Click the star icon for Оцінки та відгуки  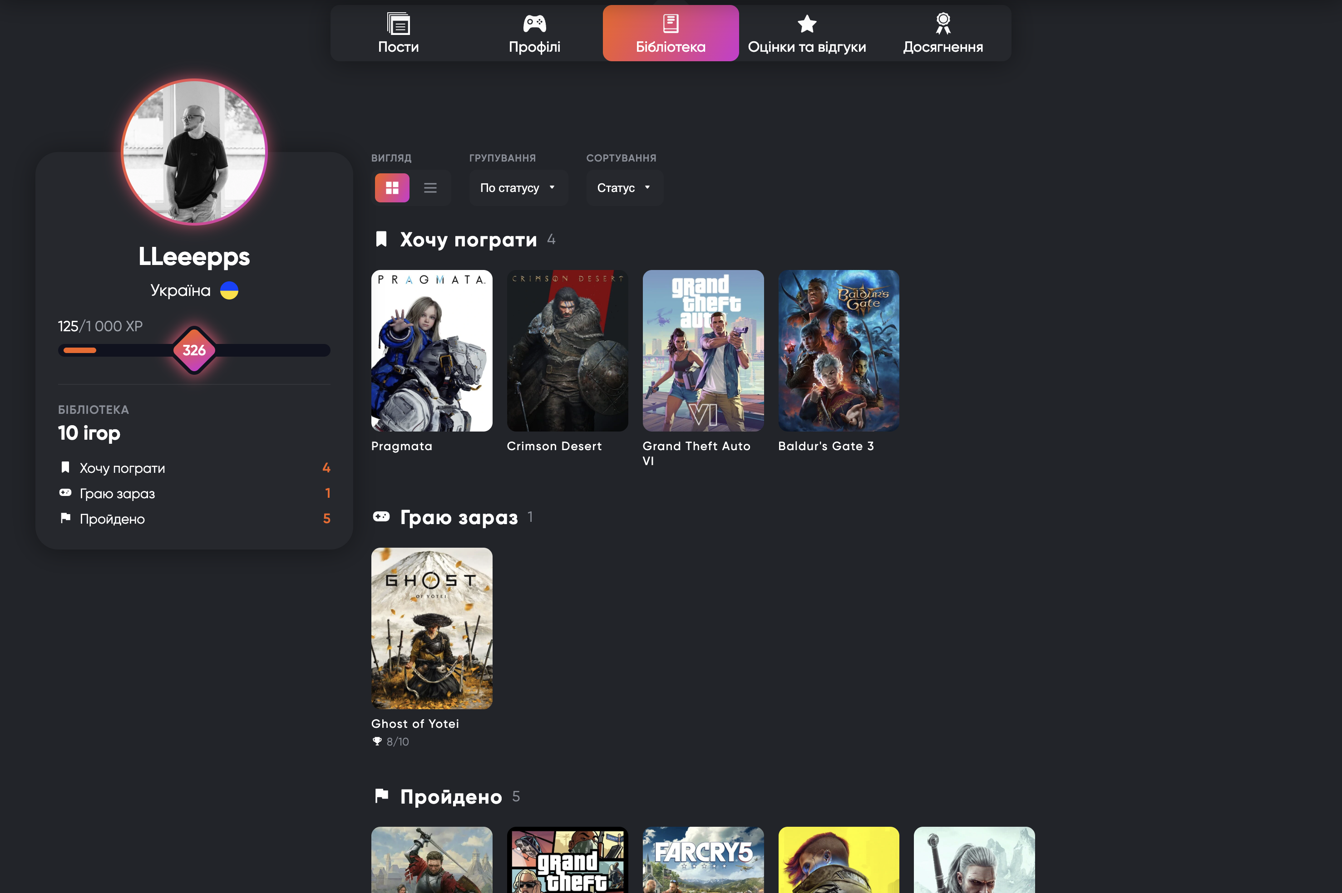(806, 24)
